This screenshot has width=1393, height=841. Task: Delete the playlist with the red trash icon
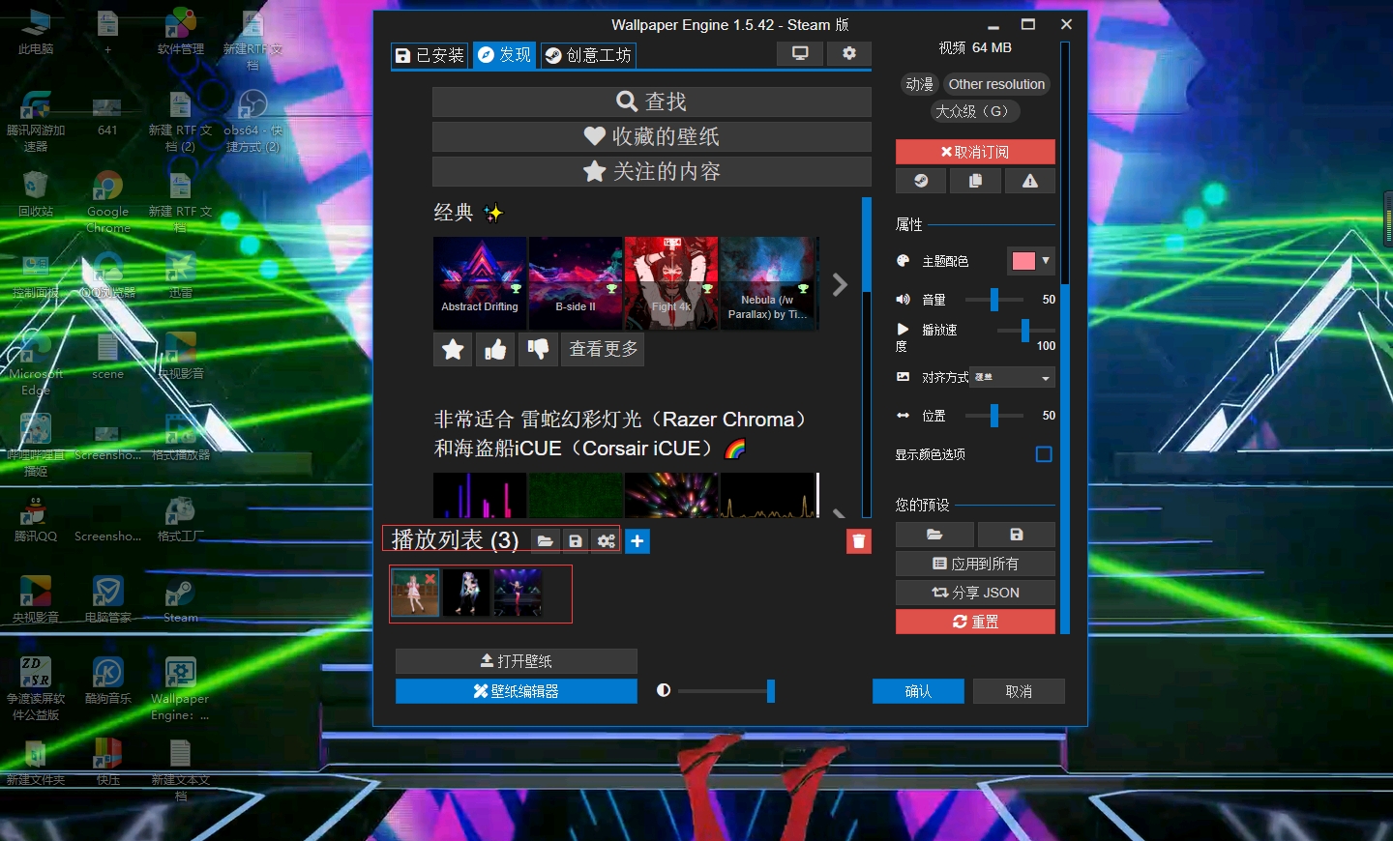pyautogui.click(x=859, y=541)
